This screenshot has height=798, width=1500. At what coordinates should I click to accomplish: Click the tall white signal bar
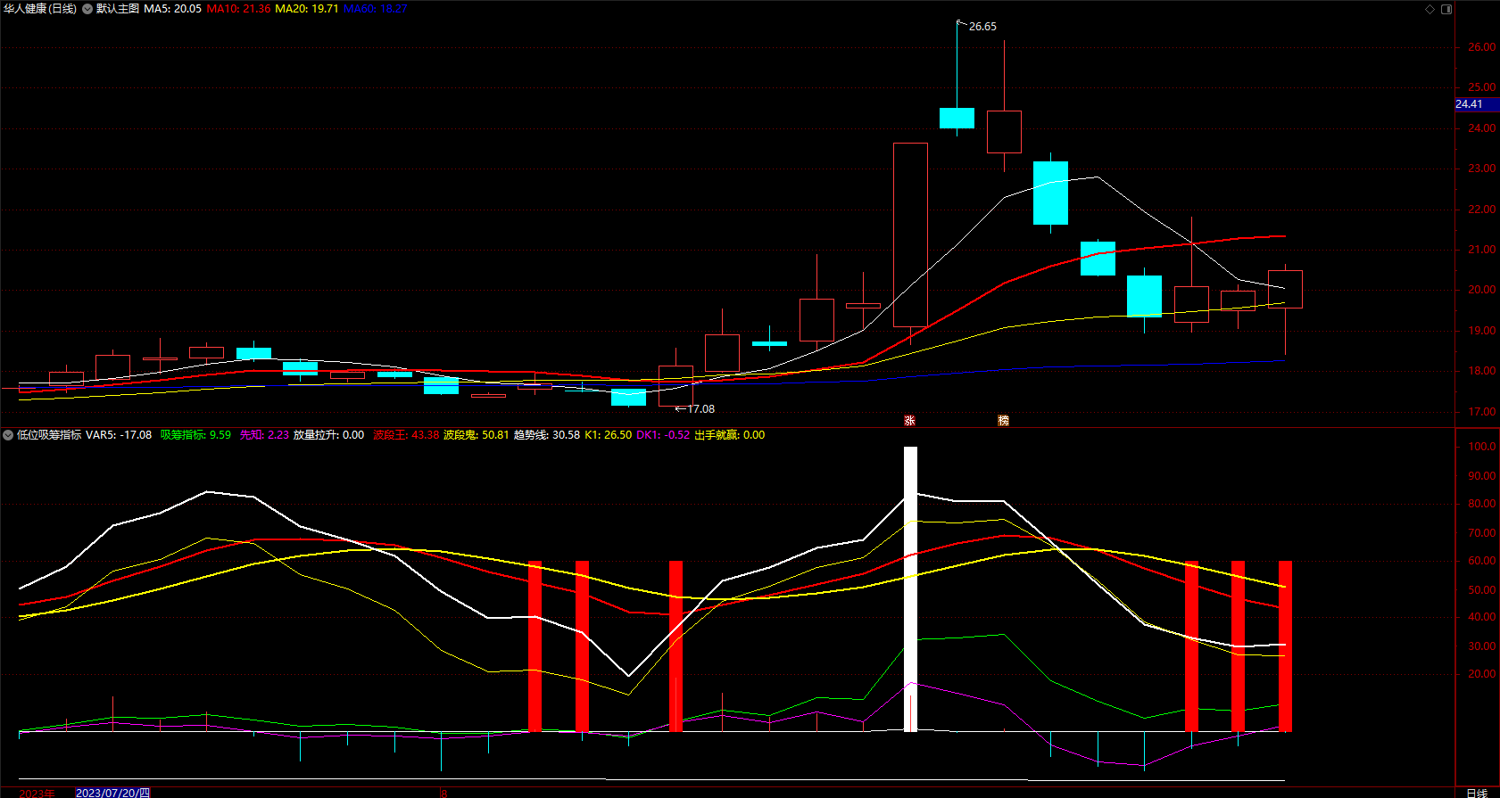click(910, 589)
